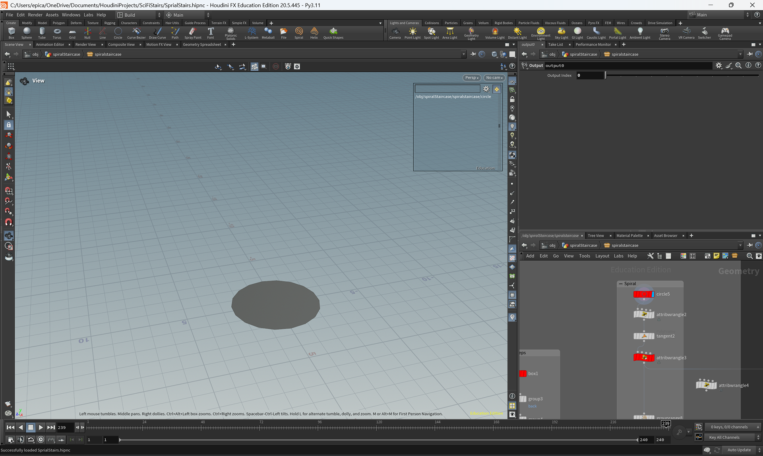Screen dimensions: 763x456
Task: Add a Sky Light
Action: tap(562, 33)
